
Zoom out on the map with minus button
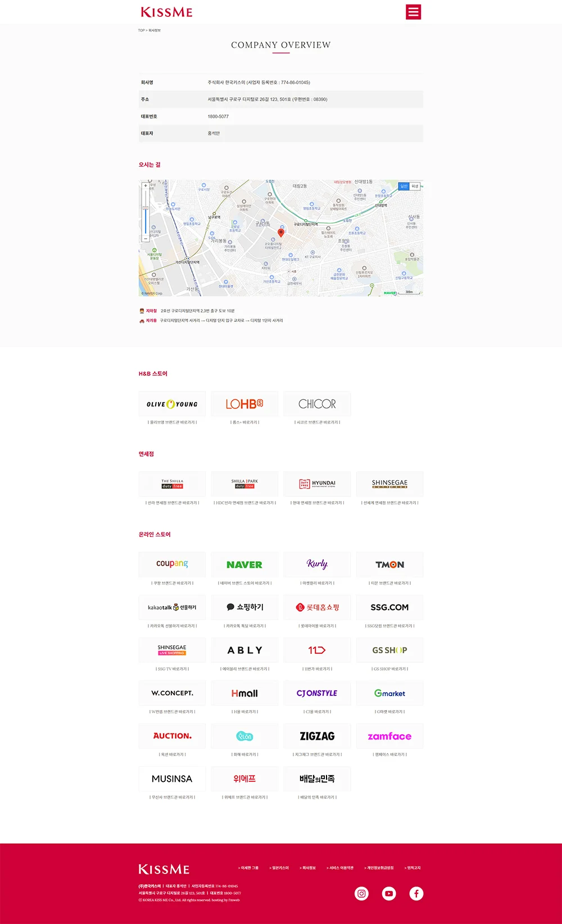[x=146, y=239]
